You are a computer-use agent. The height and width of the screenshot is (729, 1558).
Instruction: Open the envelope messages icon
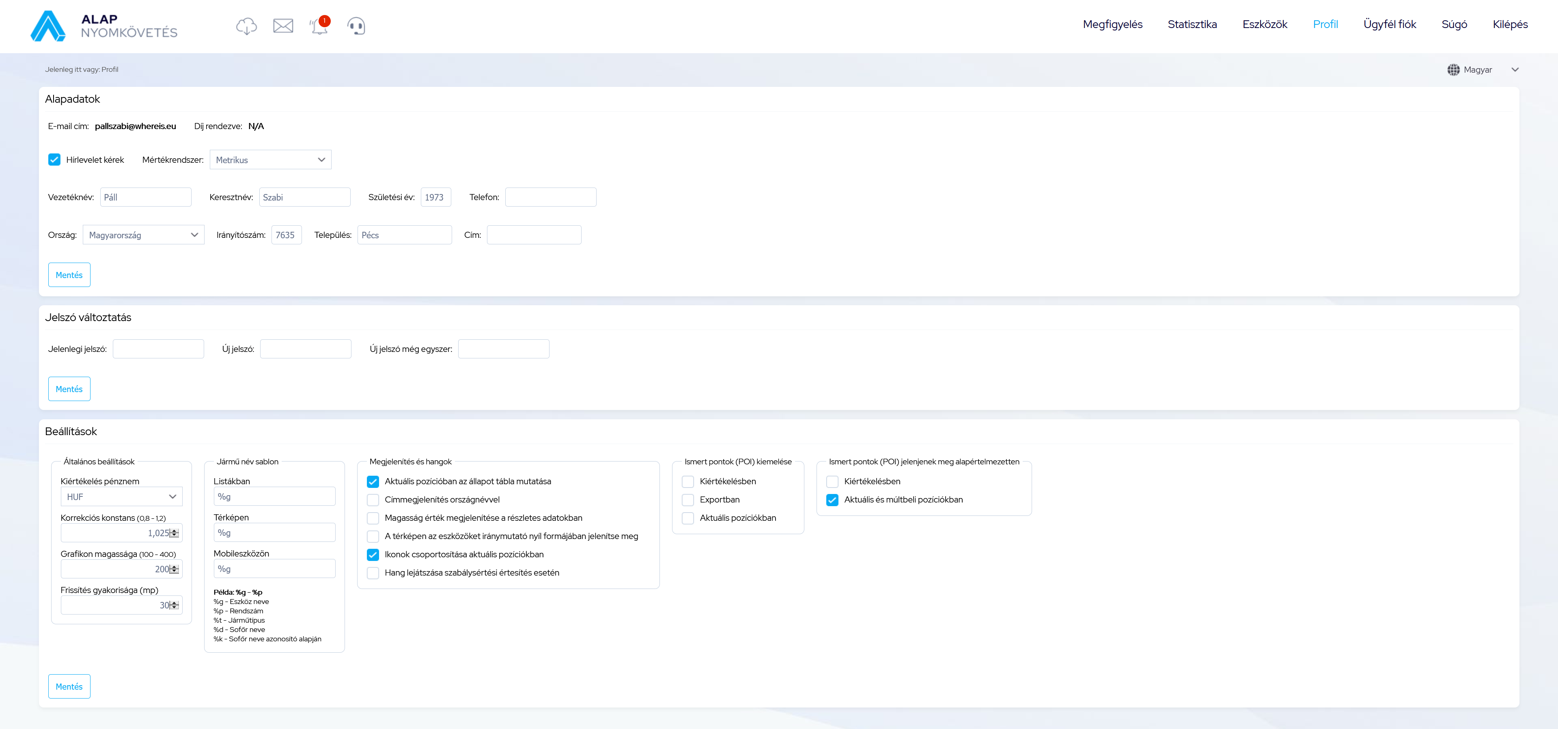(x=283, y=26)
